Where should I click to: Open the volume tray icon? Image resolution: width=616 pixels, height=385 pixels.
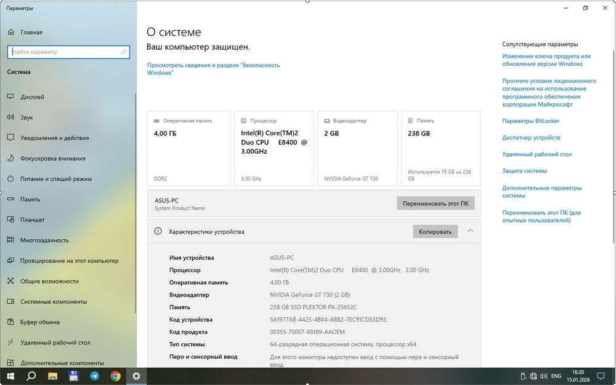click(543, 376)
